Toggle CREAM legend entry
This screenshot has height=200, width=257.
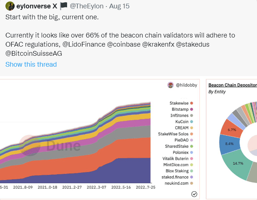[x=184, y=128]
